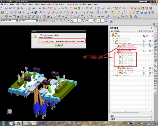Open the Assembly Navigator sidebar tab
Image resolution: width=158 pixels, height=126 pixels.
pyautogui.click(x=155, y=30)
